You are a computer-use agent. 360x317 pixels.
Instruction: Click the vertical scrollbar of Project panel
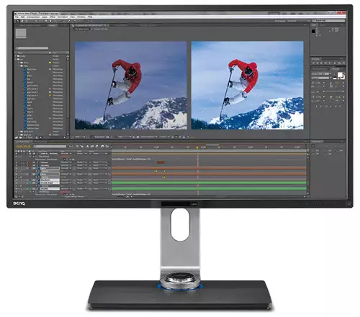[x=68, y=96]
